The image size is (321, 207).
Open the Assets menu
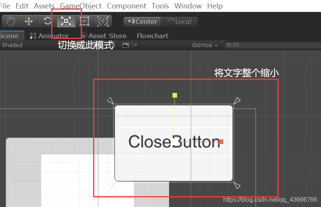pyautogui.click(x=44, y=6)
